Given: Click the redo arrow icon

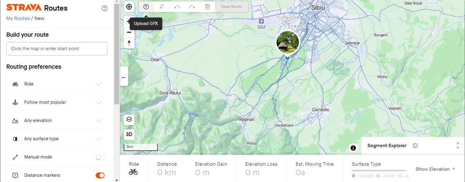Looking at the screenshot, I should [192, 7].
